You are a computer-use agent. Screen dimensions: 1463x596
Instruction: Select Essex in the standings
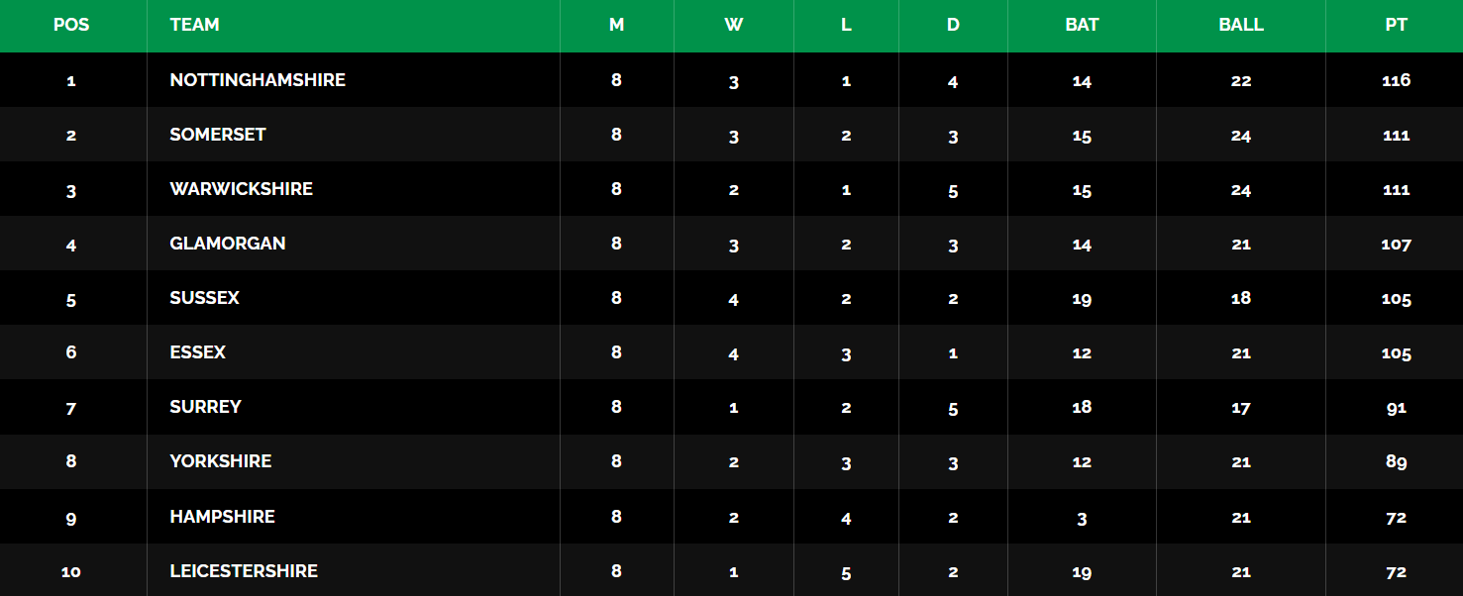coord(198,352)
